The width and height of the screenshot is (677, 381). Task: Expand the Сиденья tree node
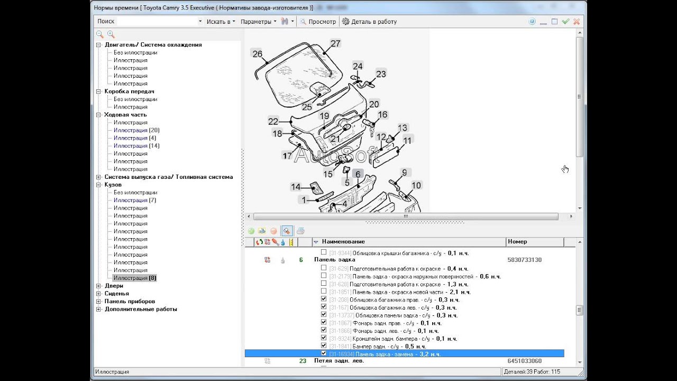[99, 294]
